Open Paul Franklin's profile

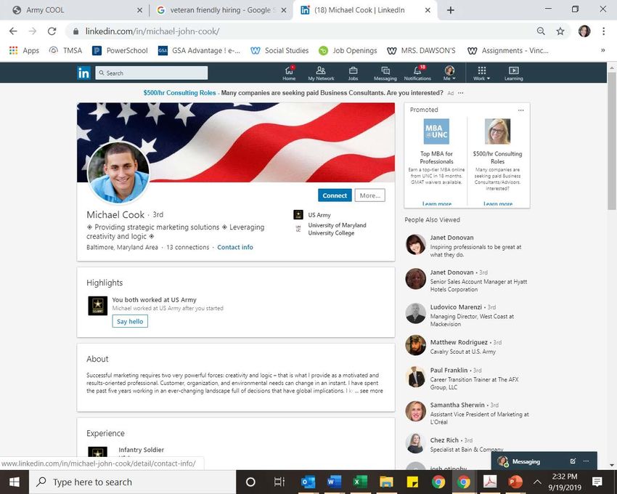[x=449, y=370]
